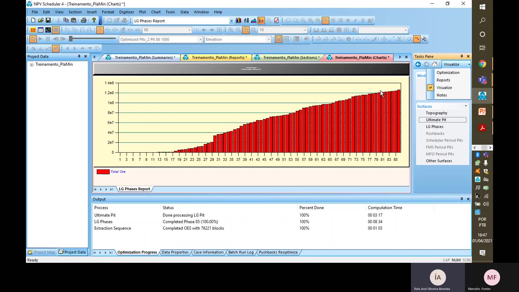Click the yellow question mark Help icon
This screenshot has height=292, width=519.
coord(94,20)
